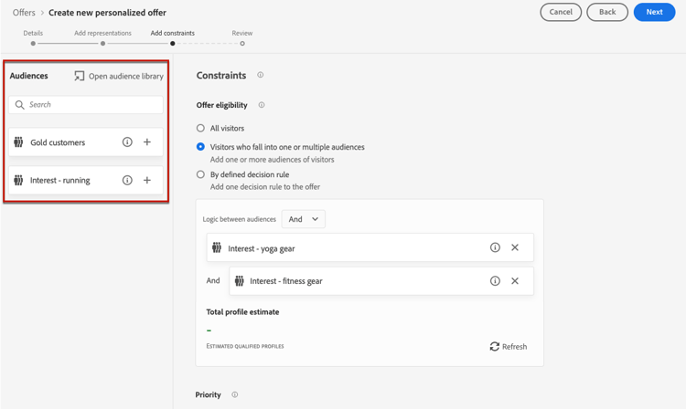This screenshot has width=686, height=409.
Task: Select All visitors radio option
Action: pyautogui.click(x=200, y=128)
